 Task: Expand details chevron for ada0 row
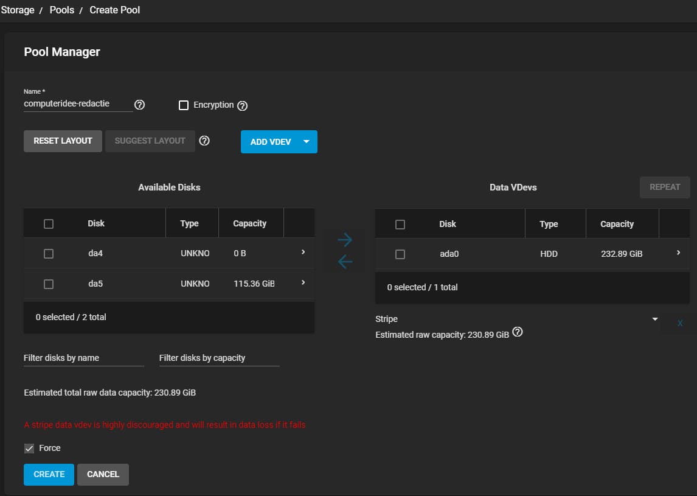(x=678, y=253)
